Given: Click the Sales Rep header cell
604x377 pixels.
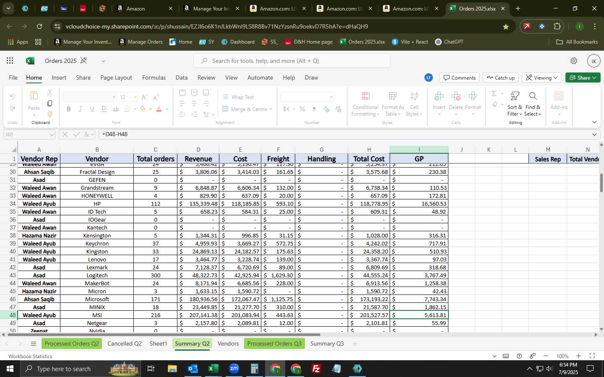Looking at the screenshot, I should (x=548, y=159).
